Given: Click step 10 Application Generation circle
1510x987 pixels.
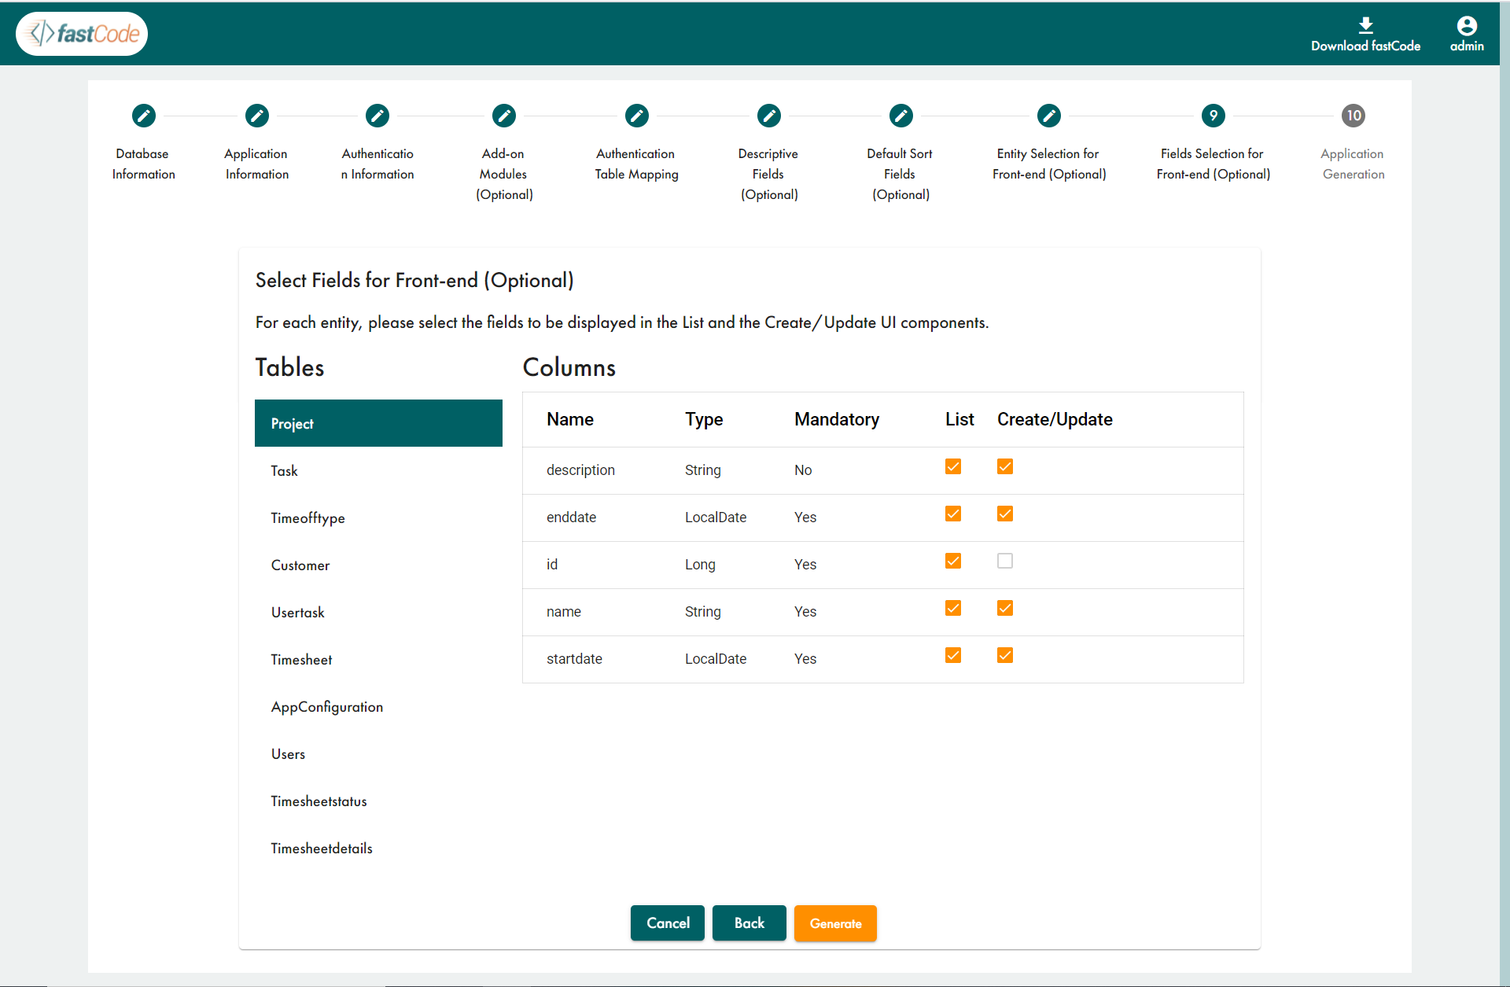Looking at the screenshot, I should point(1353,116).
